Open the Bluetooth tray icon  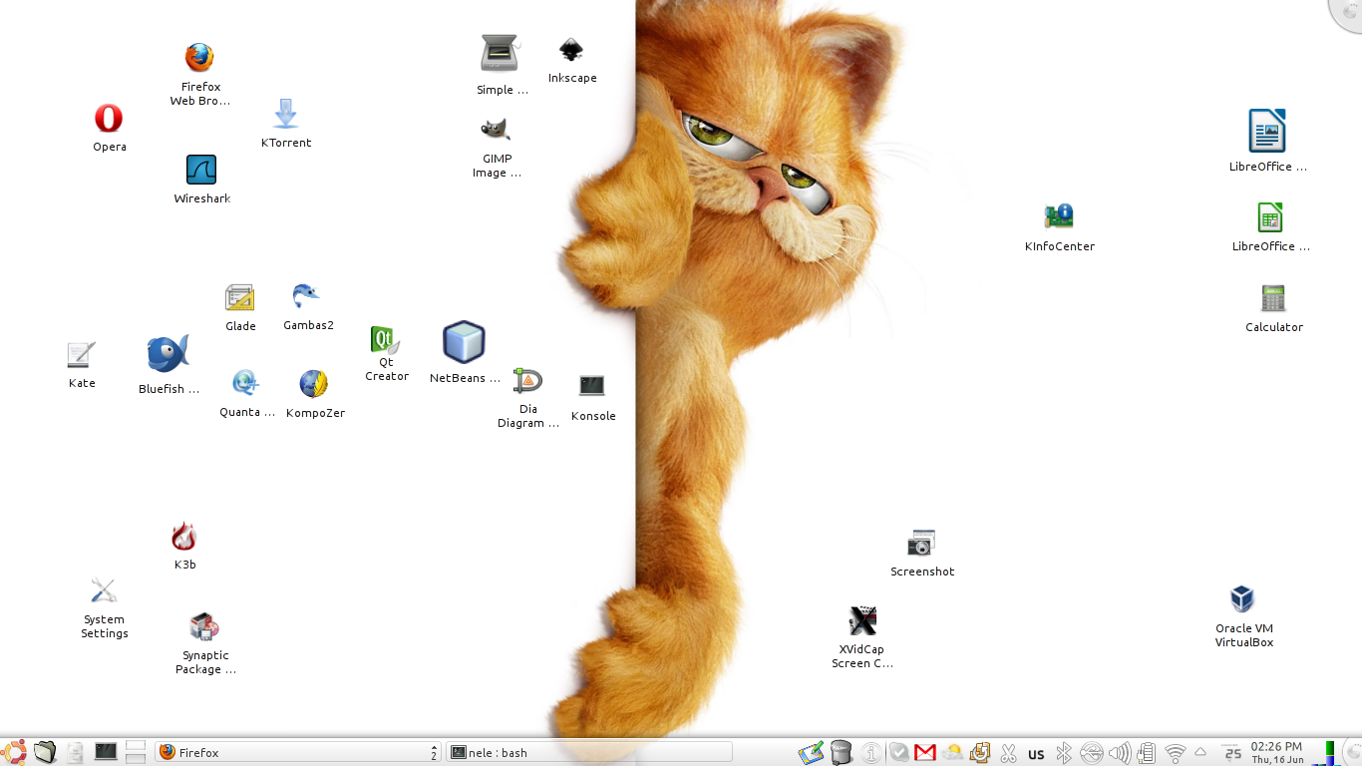click(1064, 753)
